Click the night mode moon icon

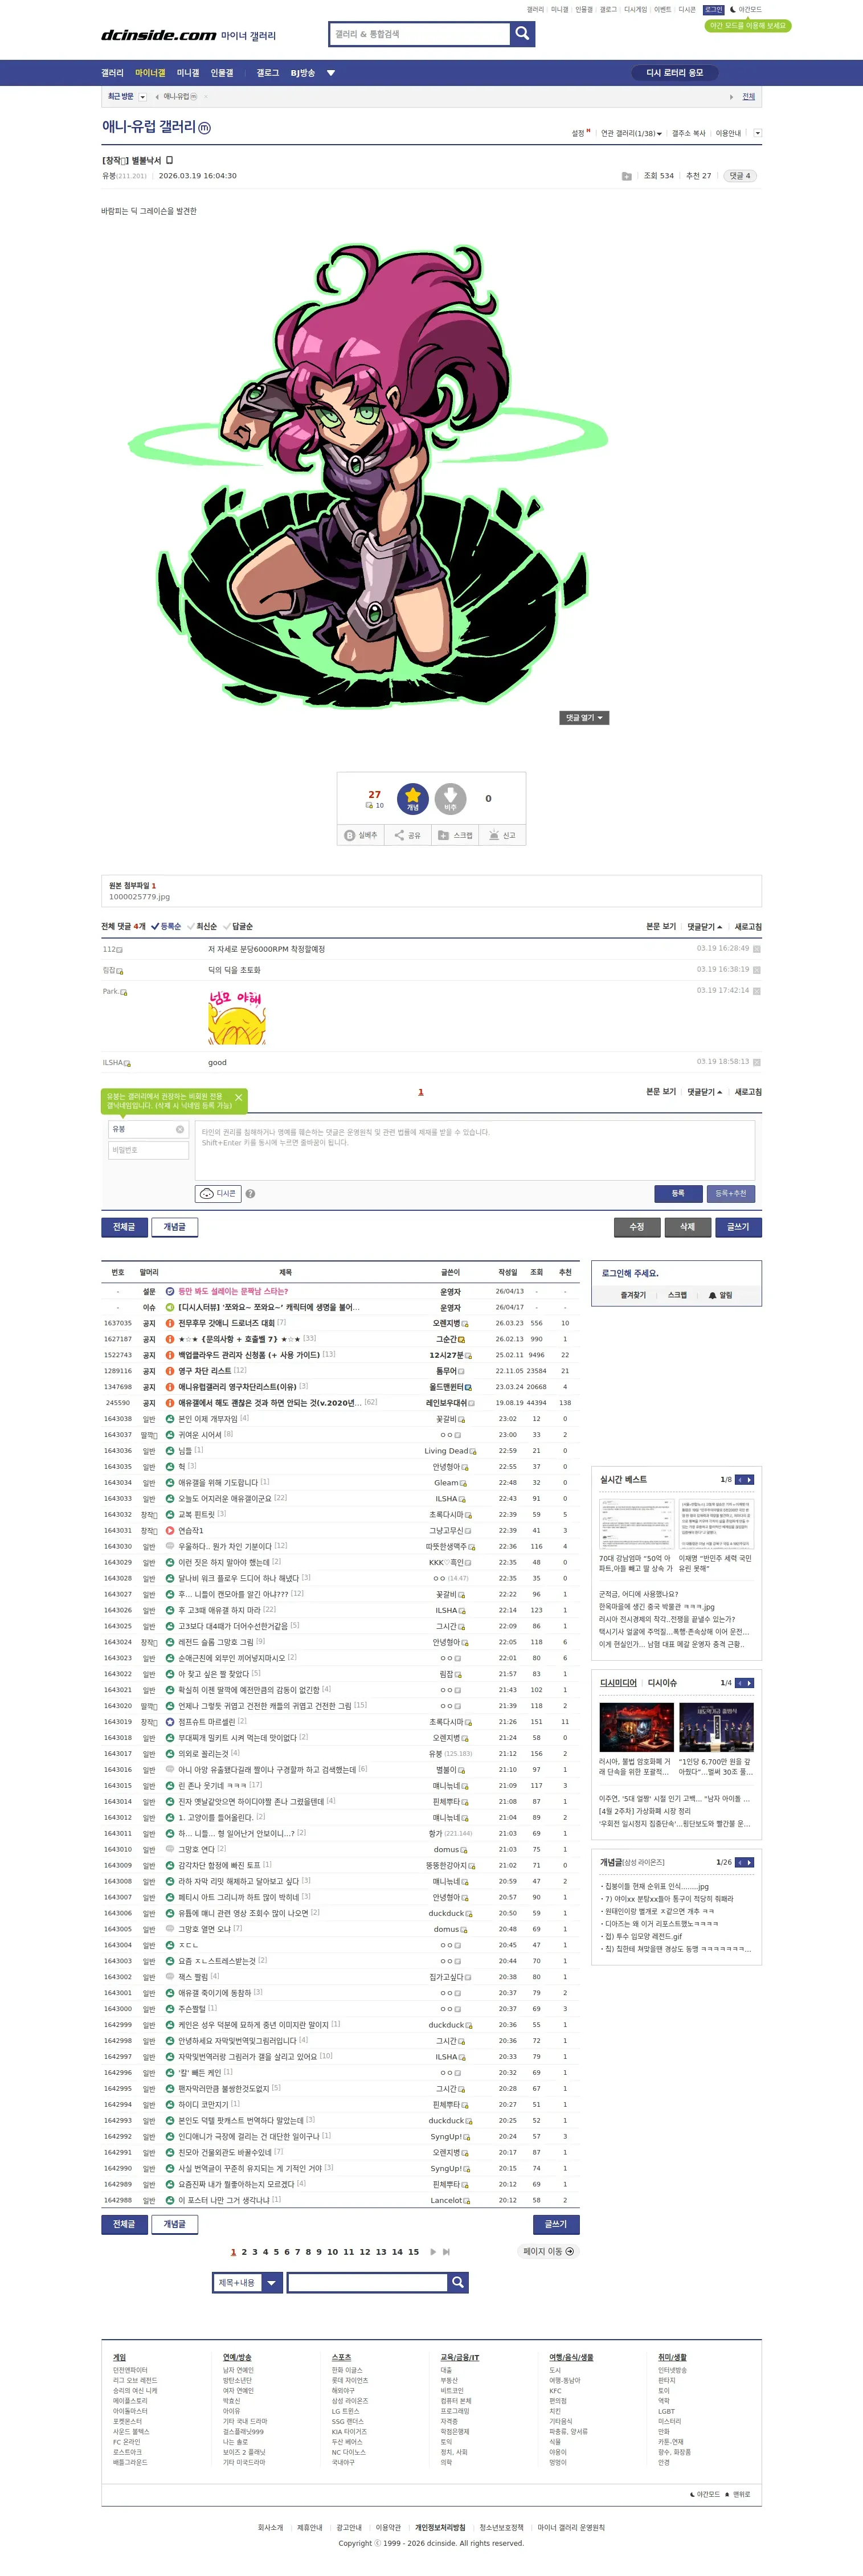733,10
